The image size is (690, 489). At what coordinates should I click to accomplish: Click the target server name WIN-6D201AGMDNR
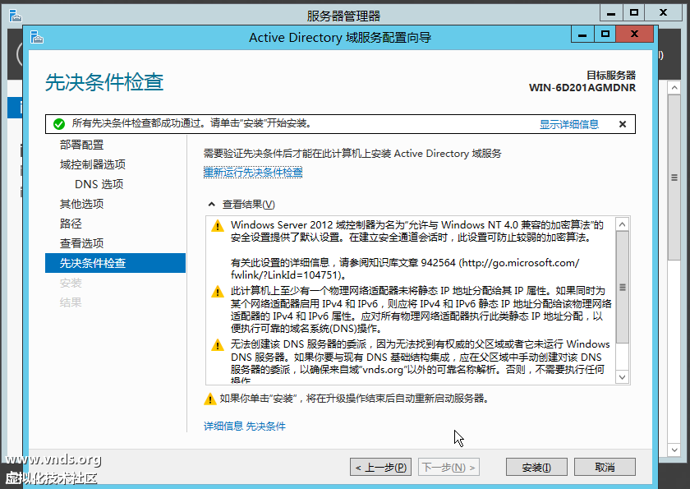pyautogui.click(x=582, y=88)
